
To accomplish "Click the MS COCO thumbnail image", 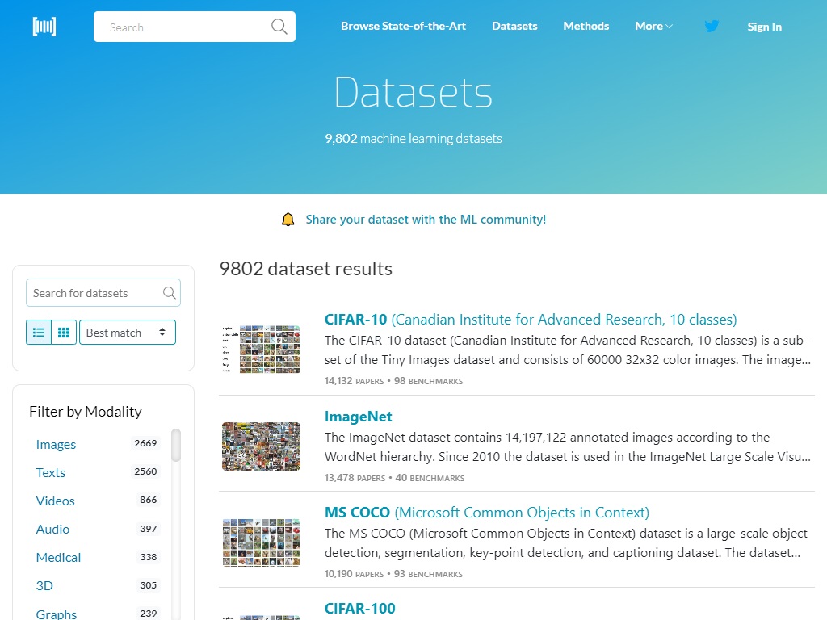I will click(x=261, y=542).
